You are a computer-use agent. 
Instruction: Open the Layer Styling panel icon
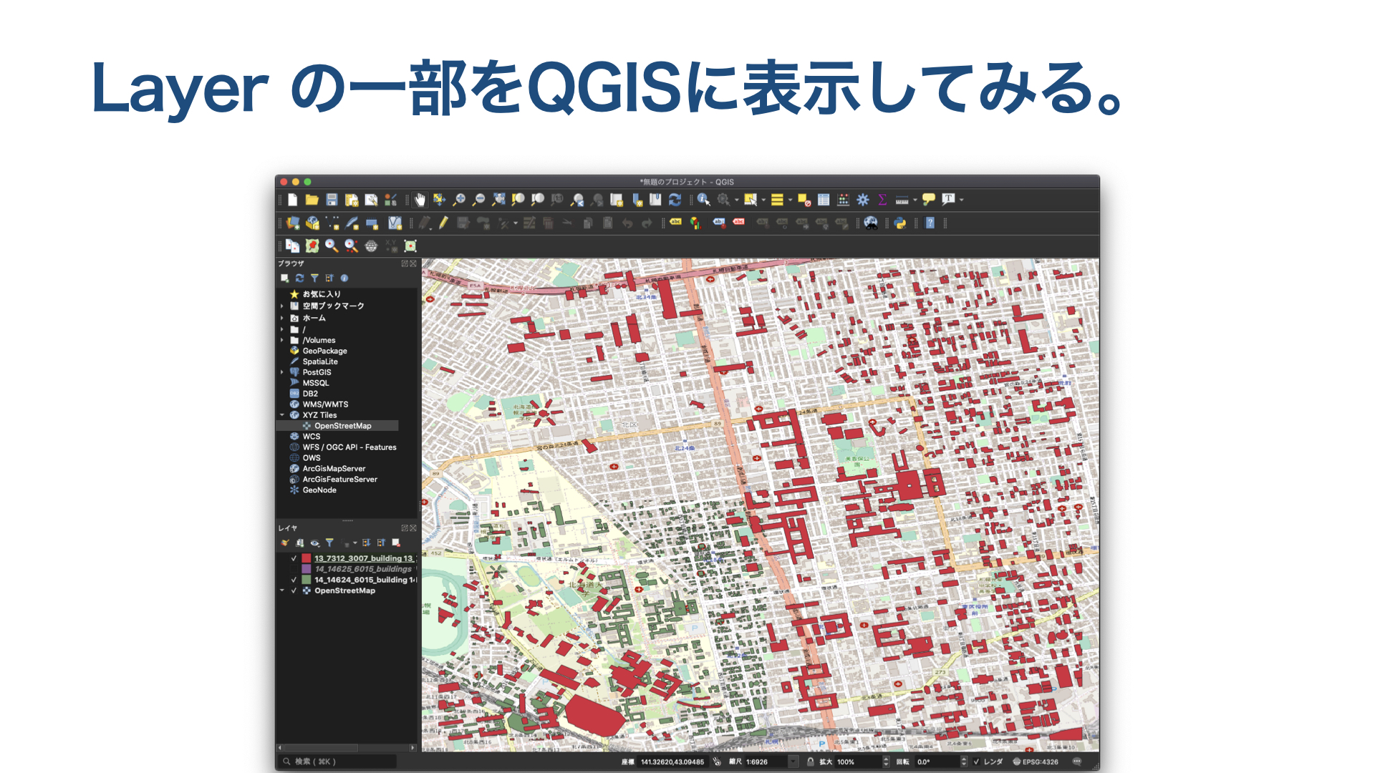(285, 543)
